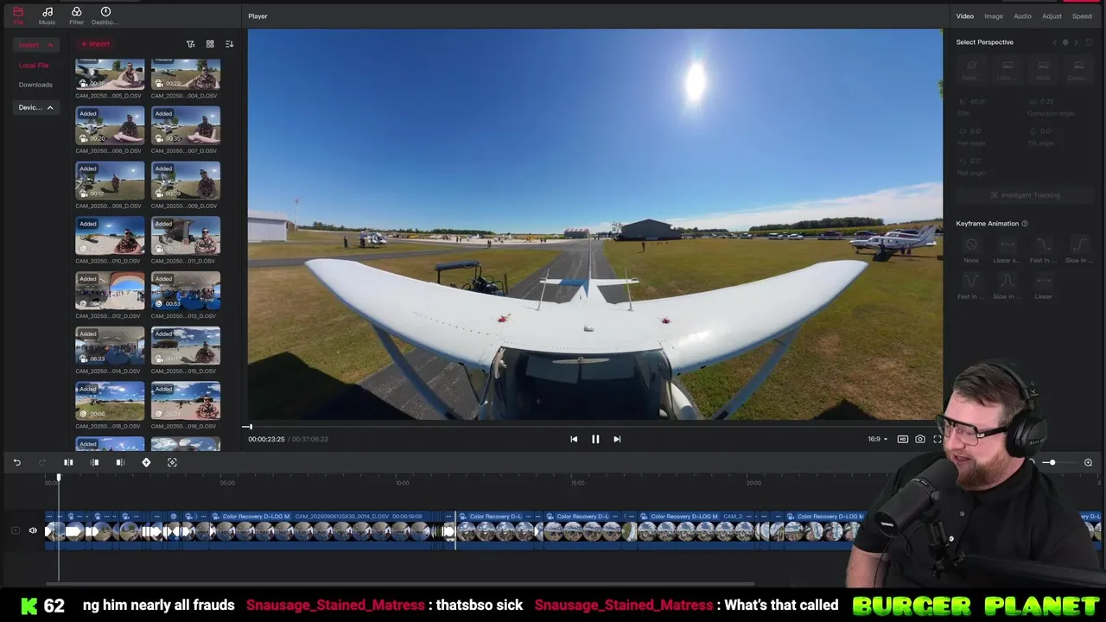Screen dimensions: 1106x622
Task: Undo the last edit
Action: 16,463
